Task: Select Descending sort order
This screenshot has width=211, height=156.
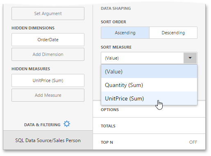Action: 173,33
